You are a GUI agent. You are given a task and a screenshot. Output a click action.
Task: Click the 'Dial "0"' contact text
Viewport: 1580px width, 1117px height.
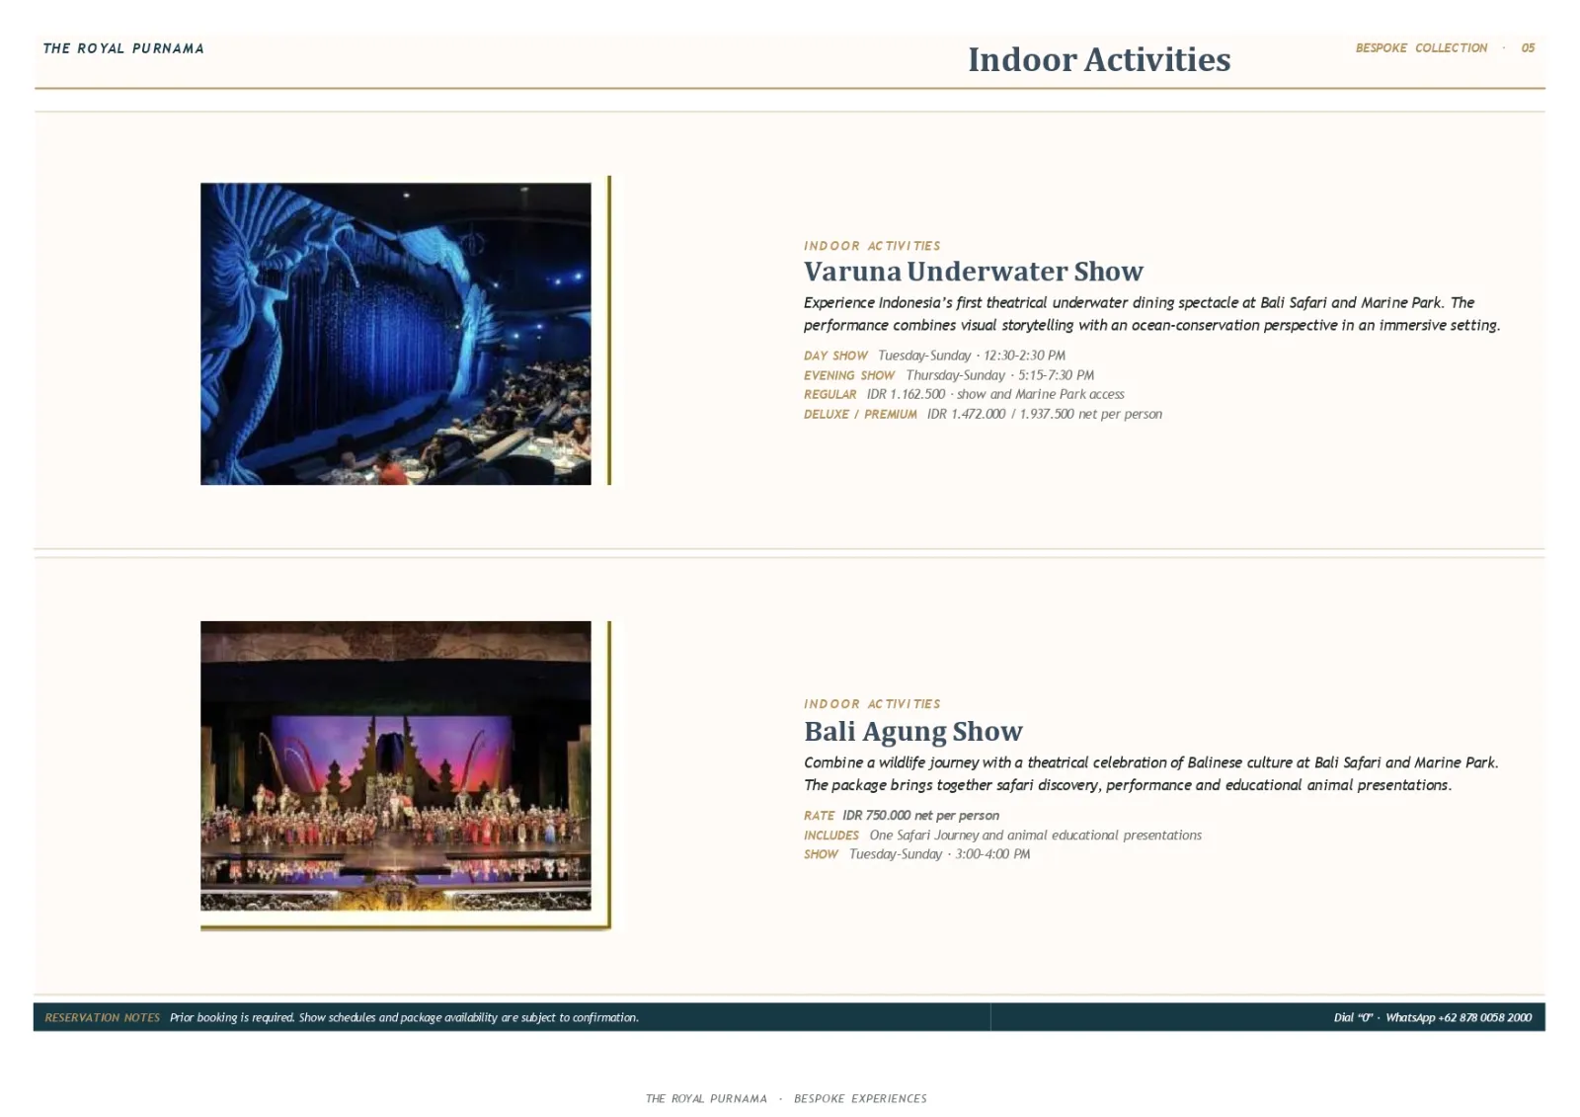click(1353, 1017)
